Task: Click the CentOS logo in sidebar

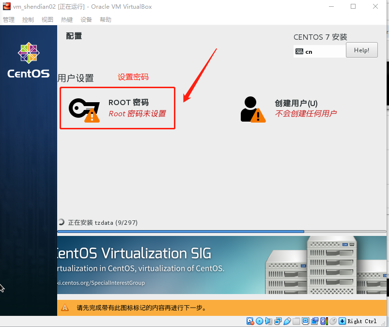Action: pyautogui.click(x=29, y=60)
